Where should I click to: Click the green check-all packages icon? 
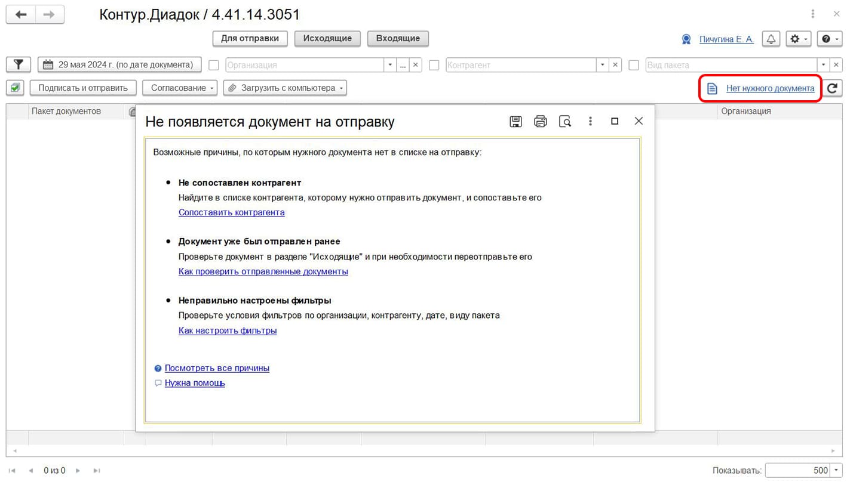[16, 88]
